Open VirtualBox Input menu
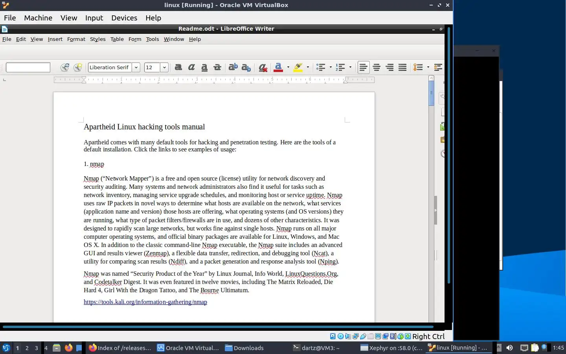This screenshot has height=354, width=566. pos(94,18)
